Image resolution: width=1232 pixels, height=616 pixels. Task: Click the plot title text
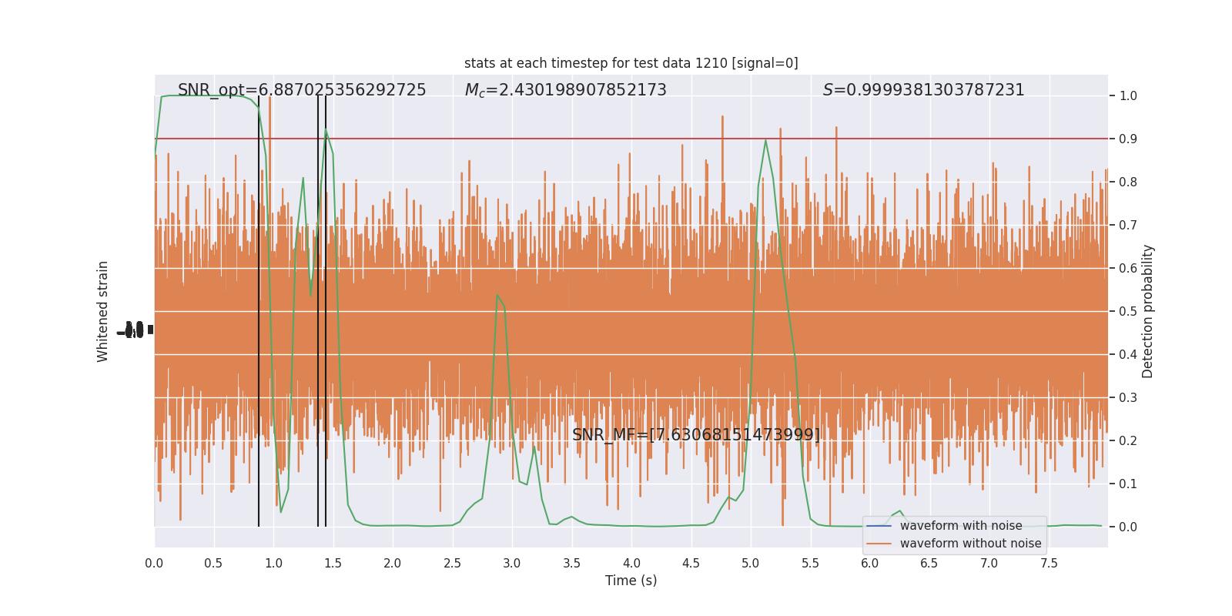(x=631, y=63)
